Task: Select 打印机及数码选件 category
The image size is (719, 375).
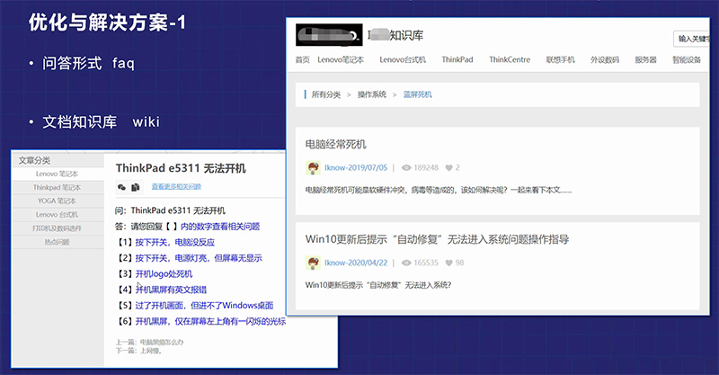Action: point(58,228)
